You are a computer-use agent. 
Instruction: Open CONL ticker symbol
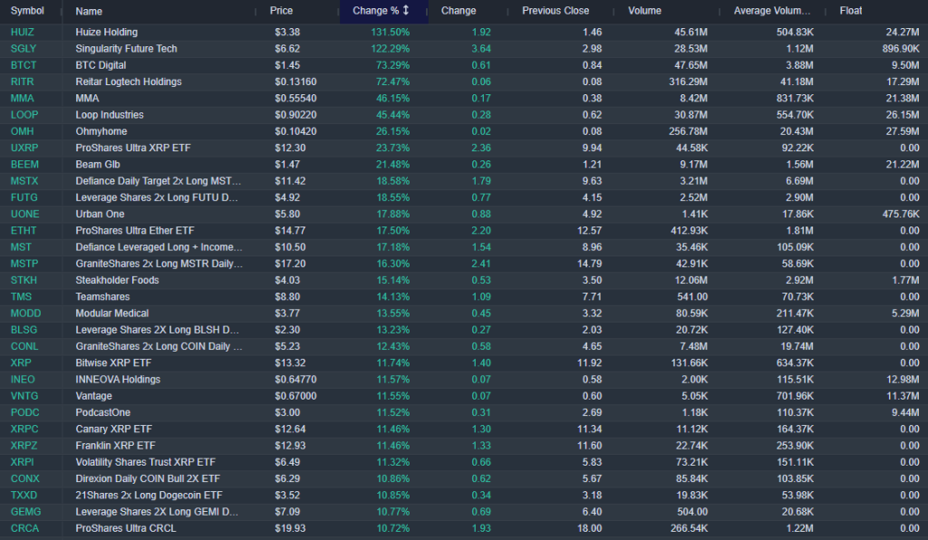(x=24, y=347)
